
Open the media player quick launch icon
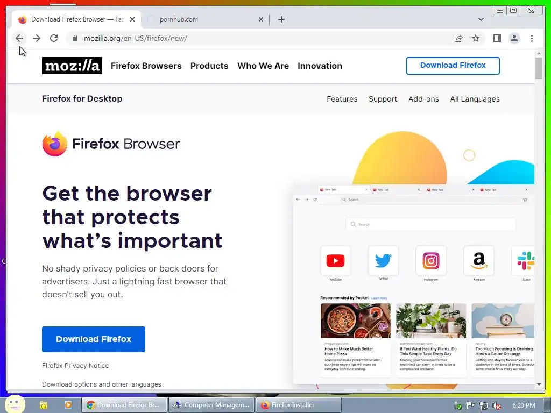pyautogui.click(x=68, y=405)
